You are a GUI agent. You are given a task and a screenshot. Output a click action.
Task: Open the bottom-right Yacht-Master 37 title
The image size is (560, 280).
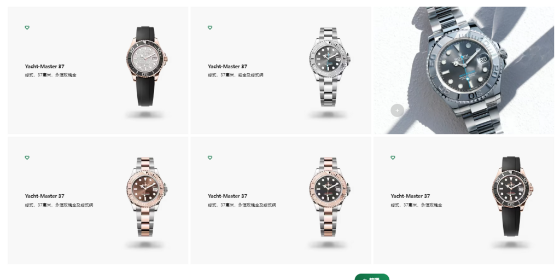pyautogui.click(x=410, y=196)
